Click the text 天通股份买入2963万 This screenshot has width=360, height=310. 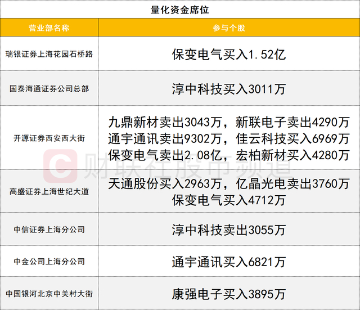point(165,183)
